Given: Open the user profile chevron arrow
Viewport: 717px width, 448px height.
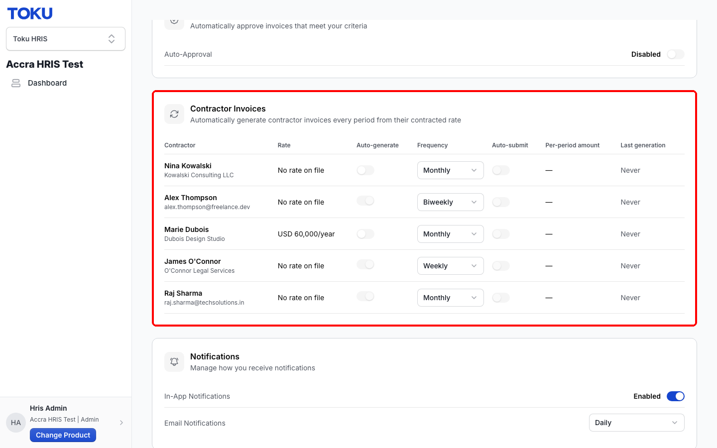Looking at the screenshot, I should click(121, 423).
